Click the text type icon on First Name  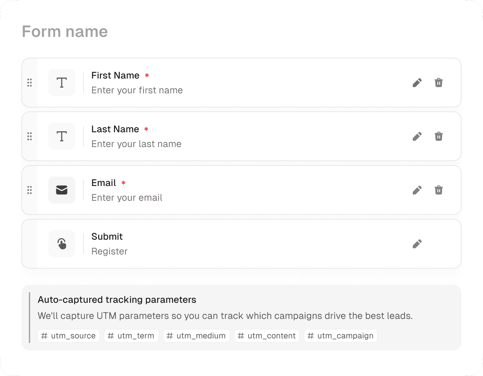62,83
